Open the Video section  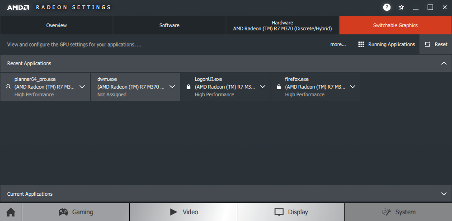pyautogui.click(x=184, y=212)
